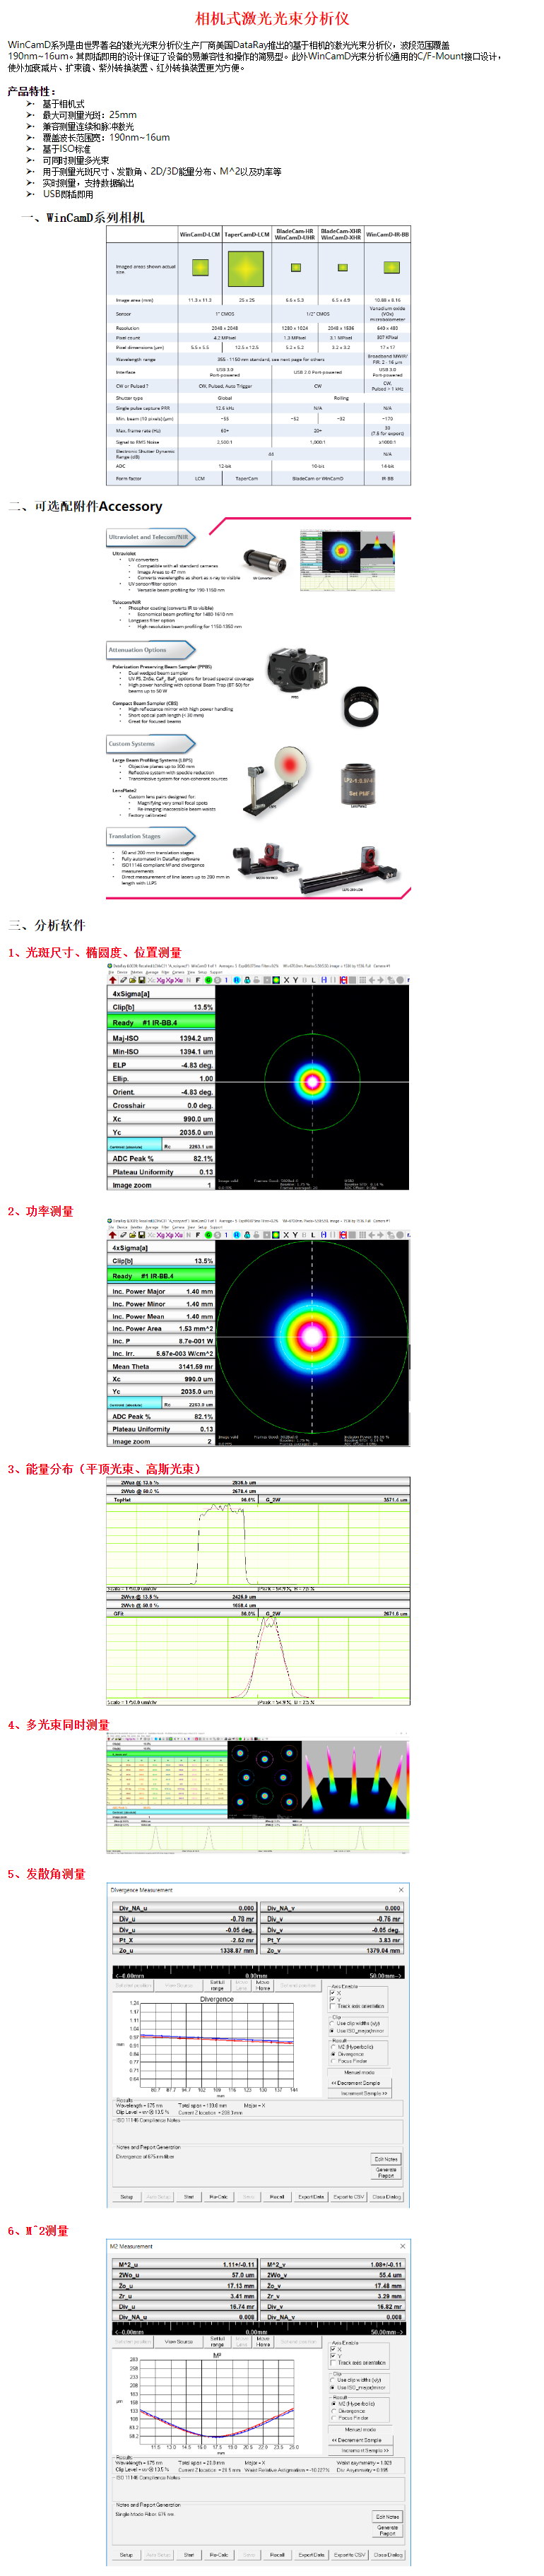Click the 2Wo_v 55.4 um readout
The height and width of the screenshot is (2576, 544).
334,2276
